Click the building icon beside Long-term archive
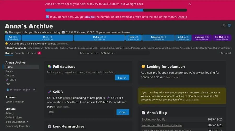Image resolution: width=235 pixels, height=131 pixels. pos(49,126)
